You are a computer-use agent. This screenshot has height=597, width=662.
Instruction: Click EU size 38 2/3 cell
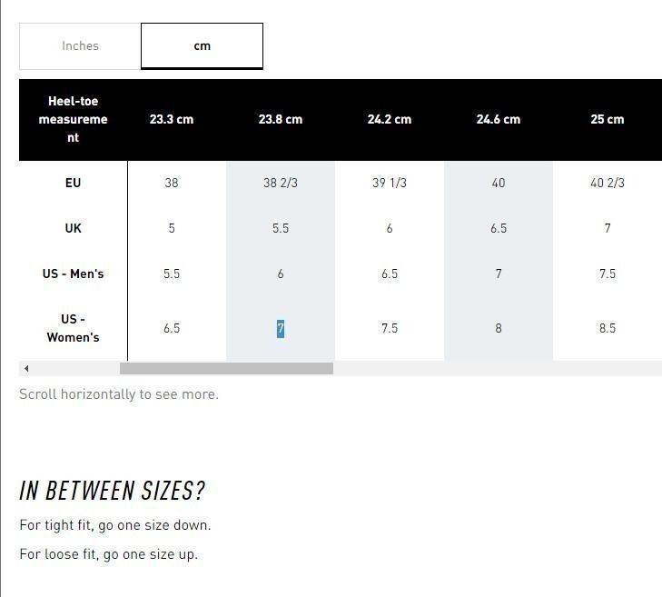281,183
